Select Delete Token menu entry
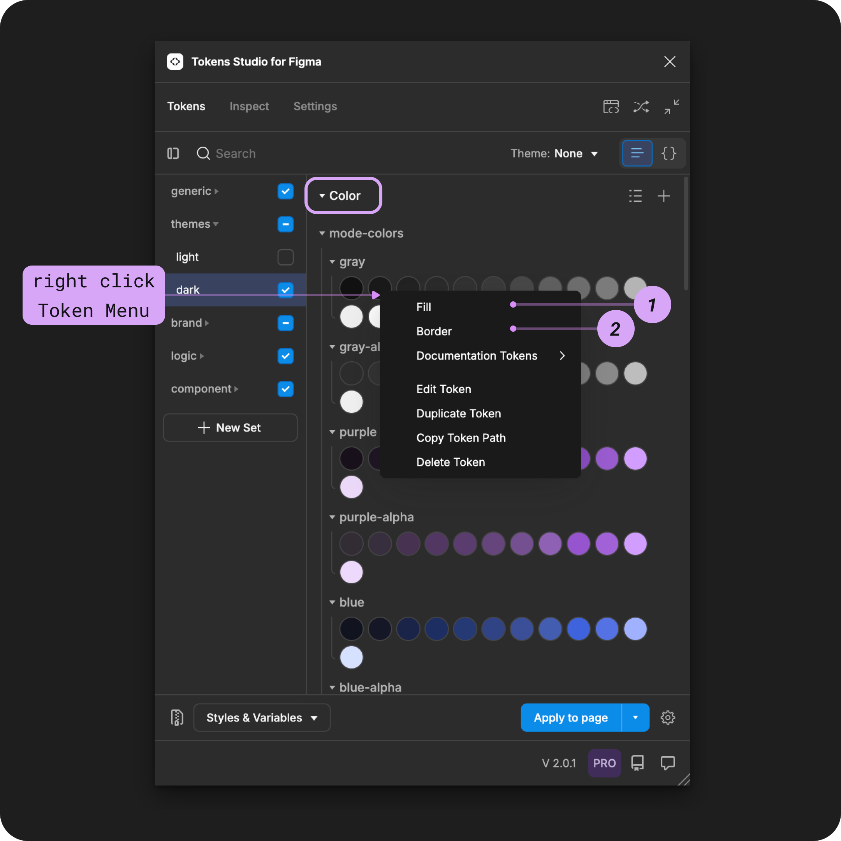 (480, 462)
